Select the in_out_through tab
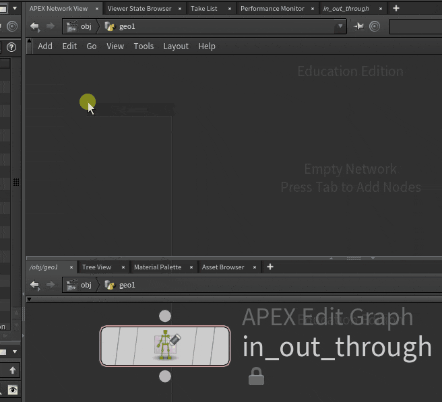The height and width of the screenshot is (402, 442). (346, 9)
